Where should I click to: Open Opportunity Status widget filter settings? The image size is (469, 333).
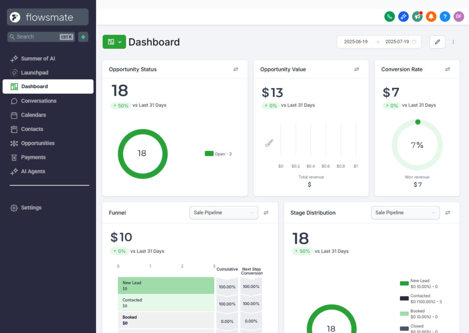(x=236, y=69)
